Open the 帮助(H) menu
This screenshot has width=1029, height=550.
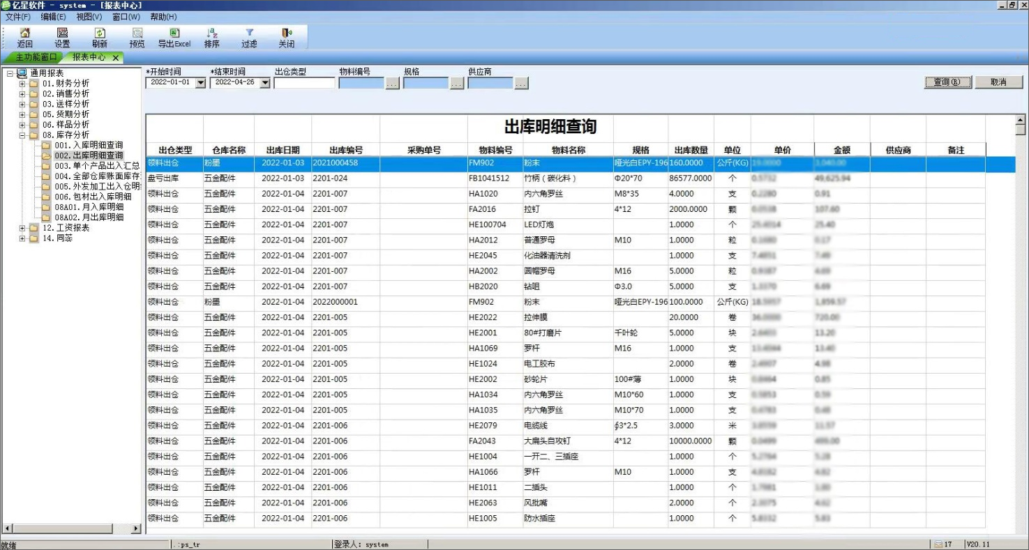[163, 17]
